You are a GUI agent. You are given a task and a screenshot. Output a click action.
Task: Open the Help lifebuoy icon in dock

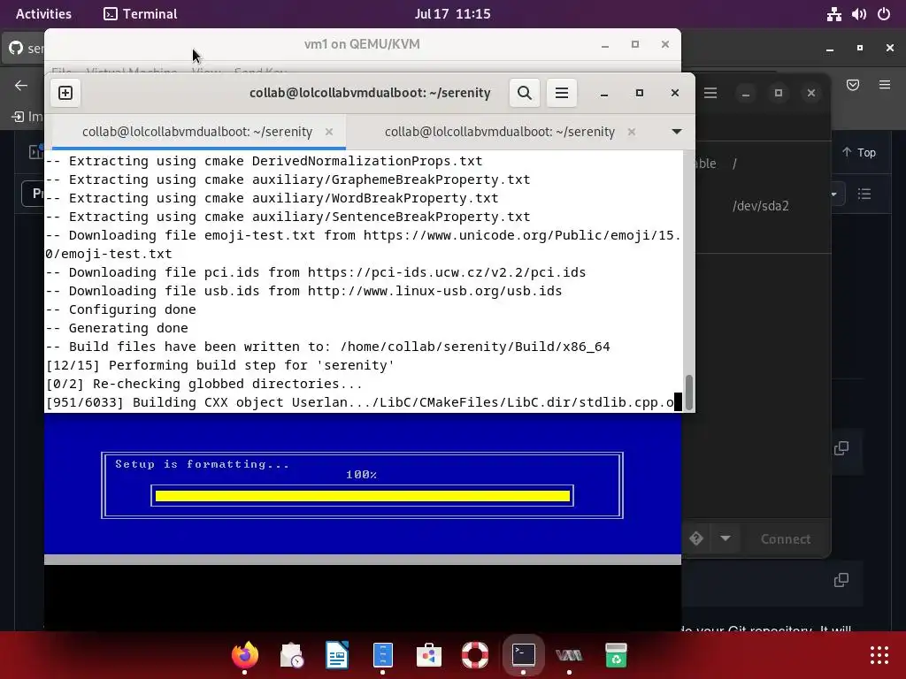tap(475, 655)
